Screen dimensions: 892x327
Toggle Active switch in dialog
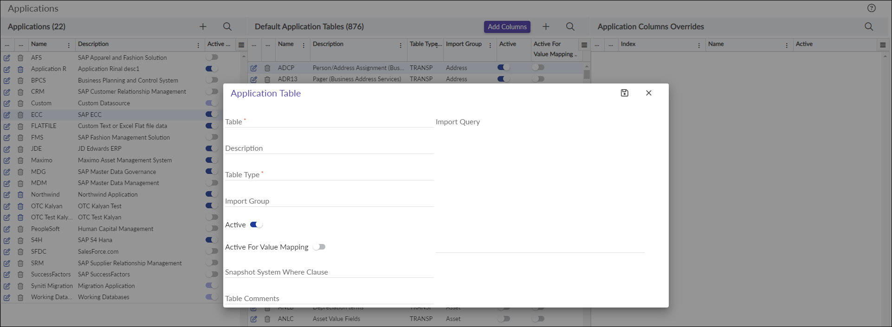tap(256, 225)
